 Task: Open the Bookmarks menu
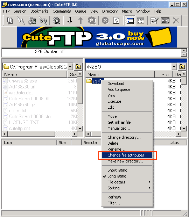tap(40, 11)
